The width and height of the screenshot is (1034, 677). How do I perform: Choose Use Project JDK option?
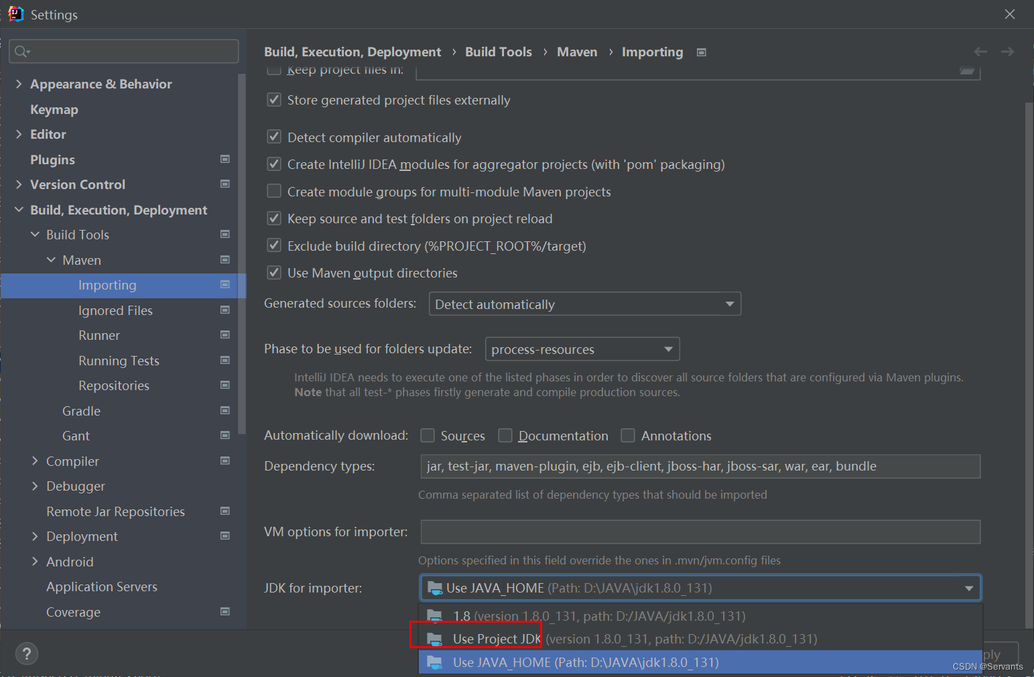click(700, 639)
